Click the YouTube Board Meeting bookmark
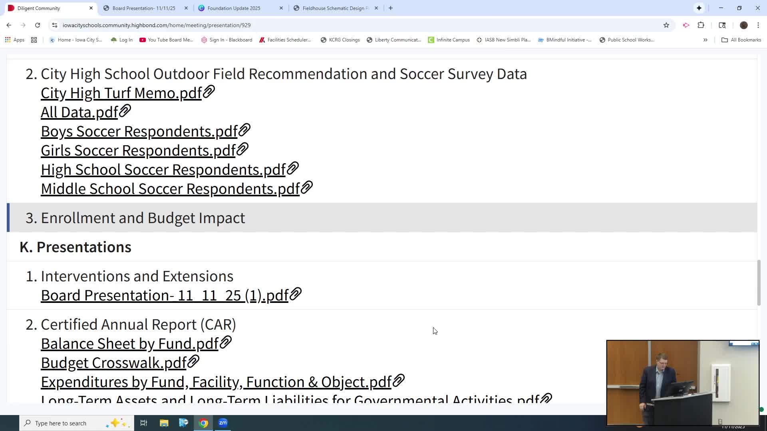Screen dimensions: 767x431 166,40
